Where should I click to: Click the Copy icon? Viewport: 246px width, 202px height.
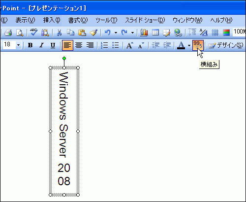click(x=71, y=33)
